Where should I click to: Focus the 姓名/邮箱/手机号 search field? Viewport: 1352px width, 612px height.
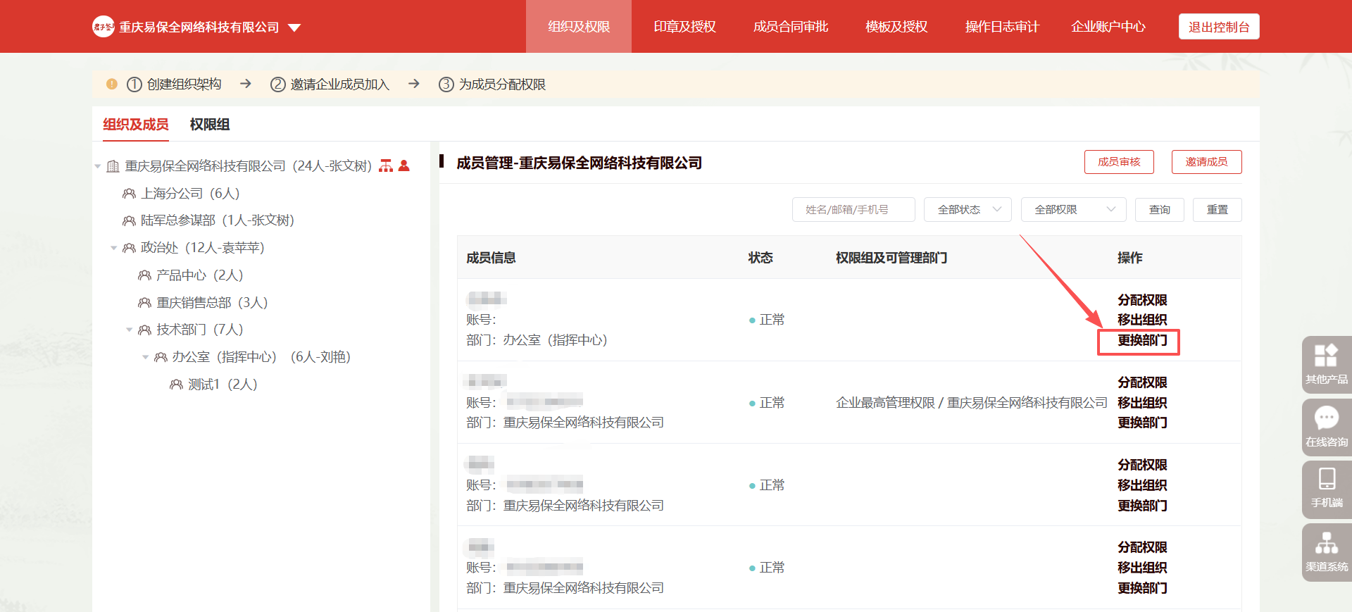tap(853, 210)
